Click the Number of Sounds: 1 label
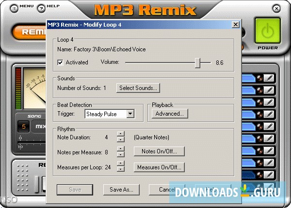Image resolution: width=291 pixels, height=208 pixels. pyautogui.click(x=81, y=88)
